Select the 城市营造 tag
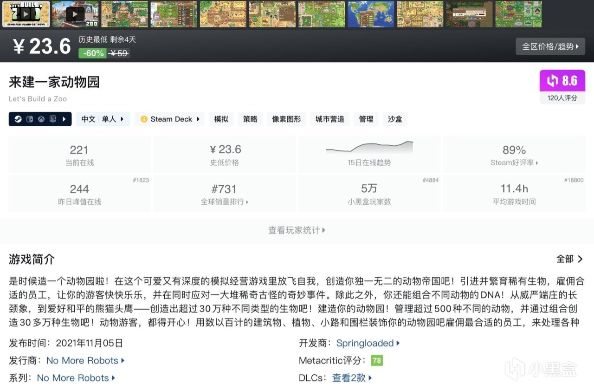594x390 pixels. [330, 119]
